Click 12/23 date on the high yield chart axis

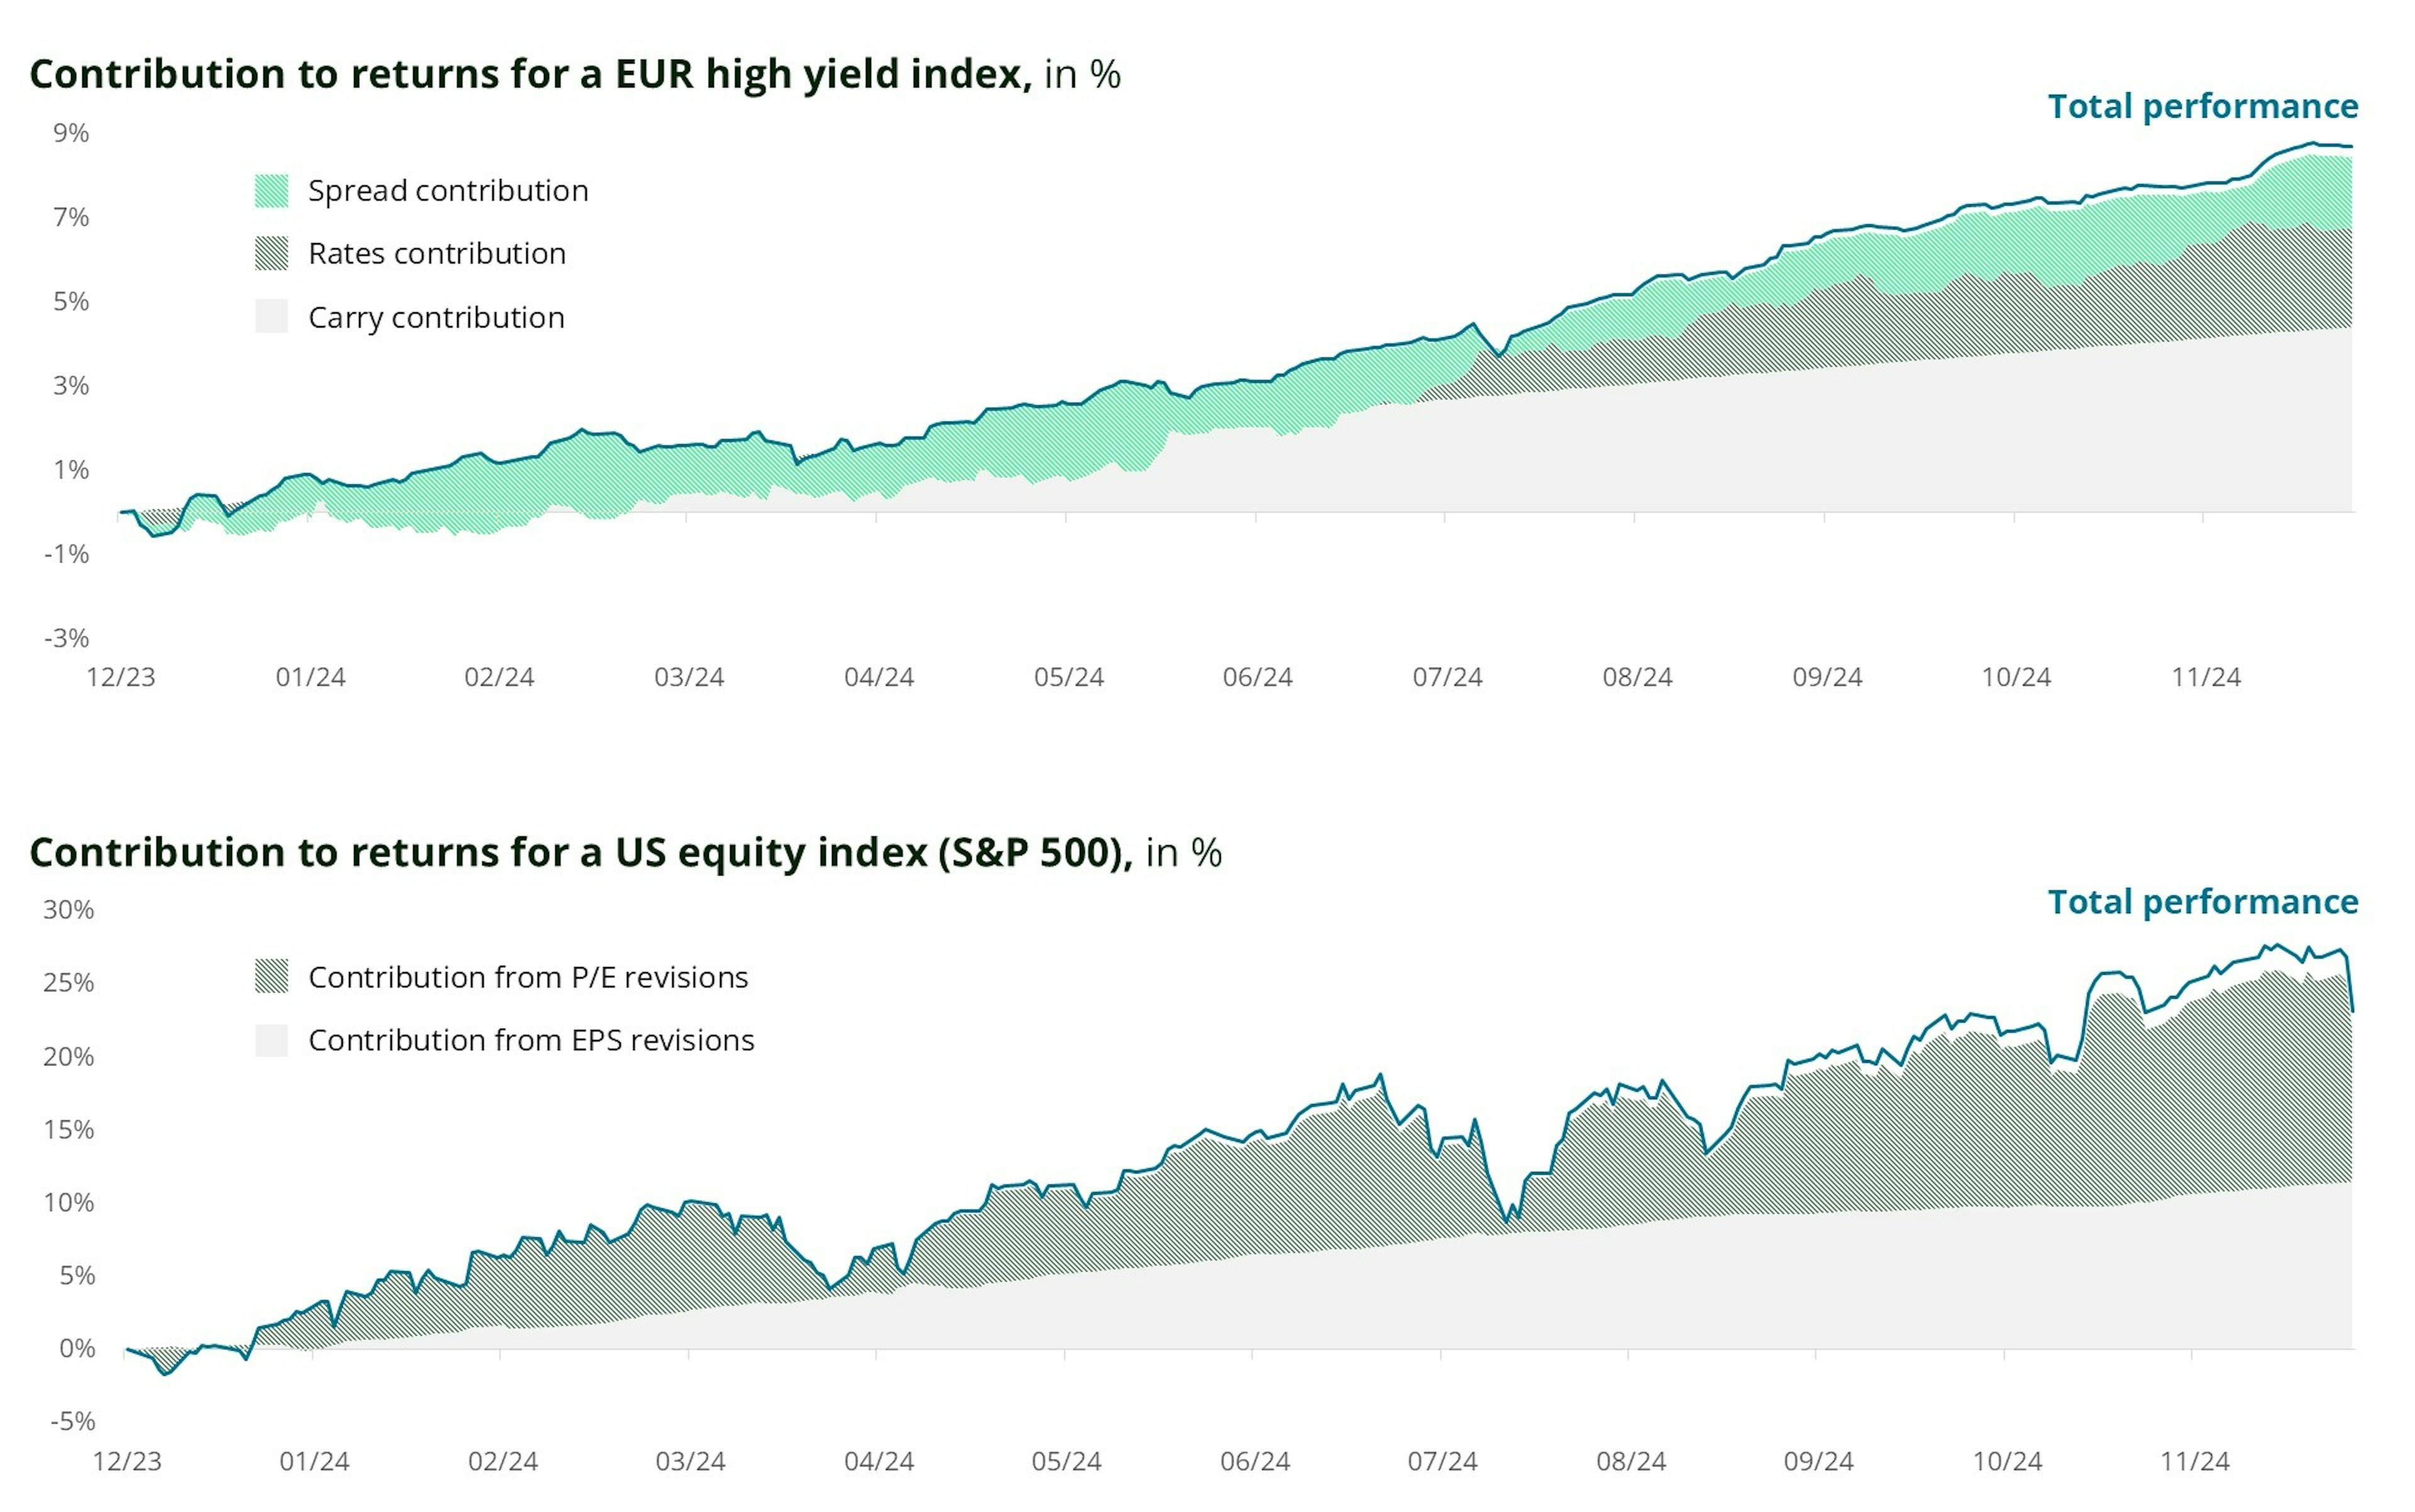coord(121,677)
